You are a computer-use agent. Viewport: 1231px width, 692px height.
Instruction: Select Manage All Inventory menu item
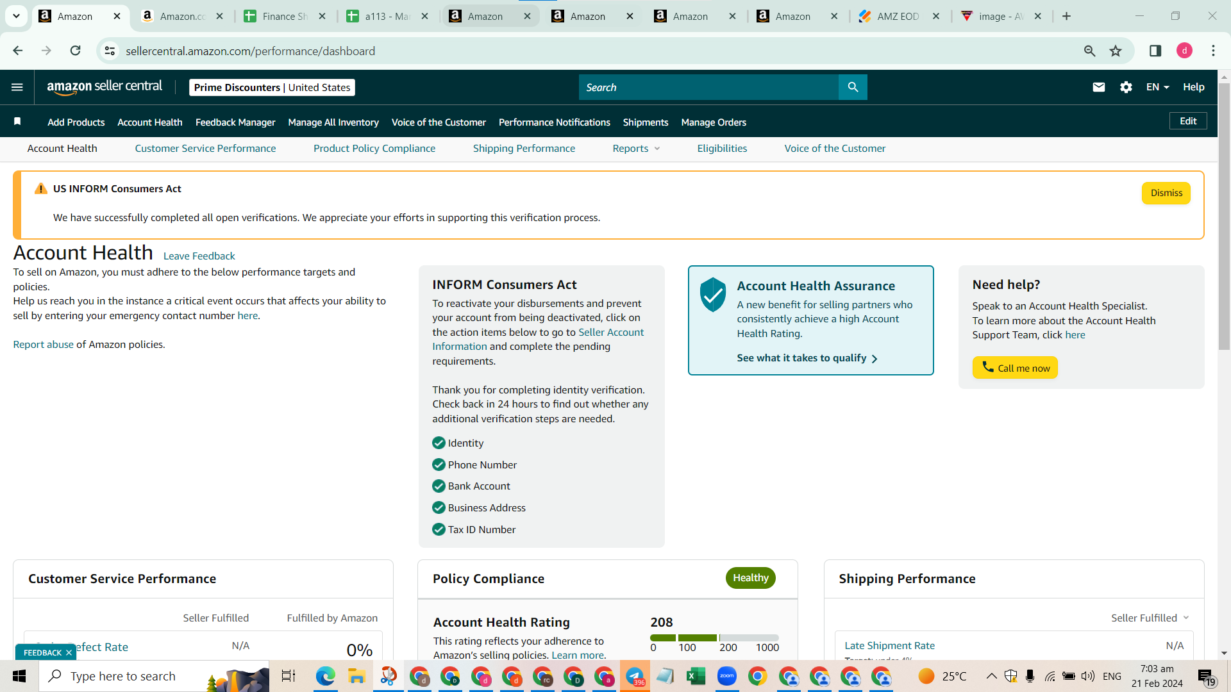coord(333,122)
